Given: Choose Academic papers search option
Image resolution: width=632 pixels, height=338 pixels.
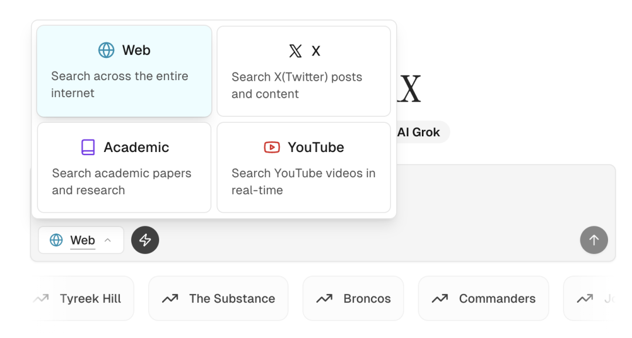Looking at the screenshot, I should 124,168.
